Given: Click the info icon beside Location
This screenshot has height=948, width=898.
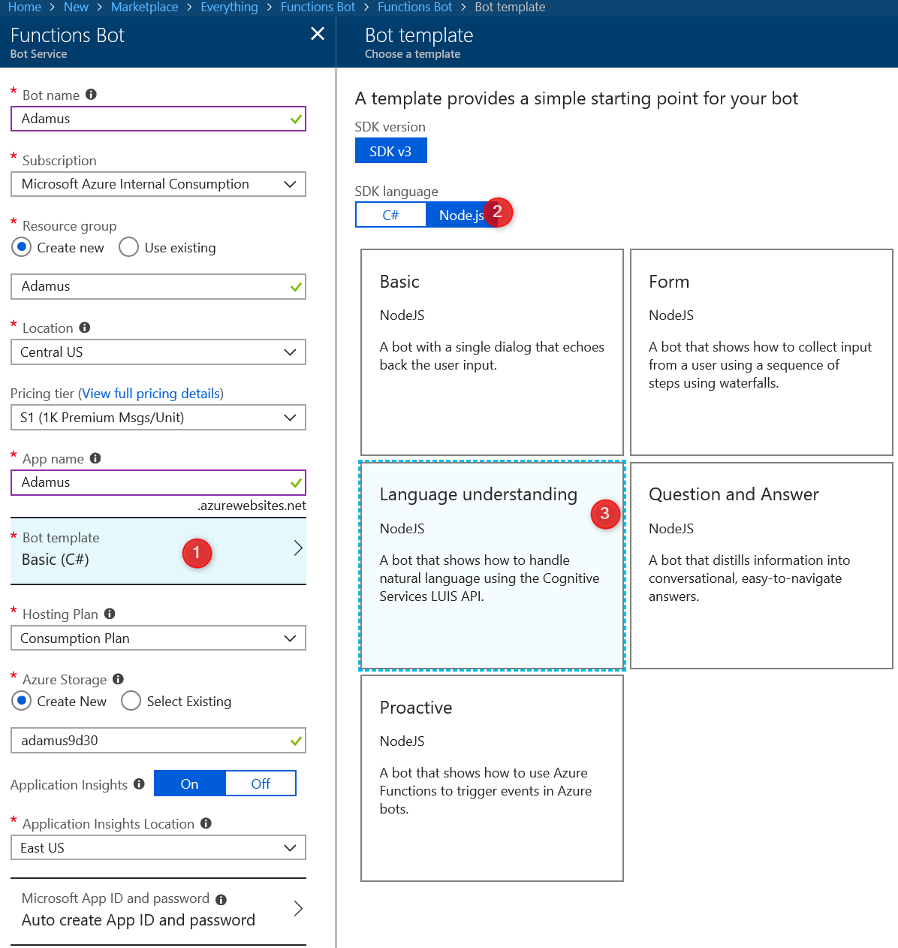Looking at the screenshot, I should [x=85, y=328].
